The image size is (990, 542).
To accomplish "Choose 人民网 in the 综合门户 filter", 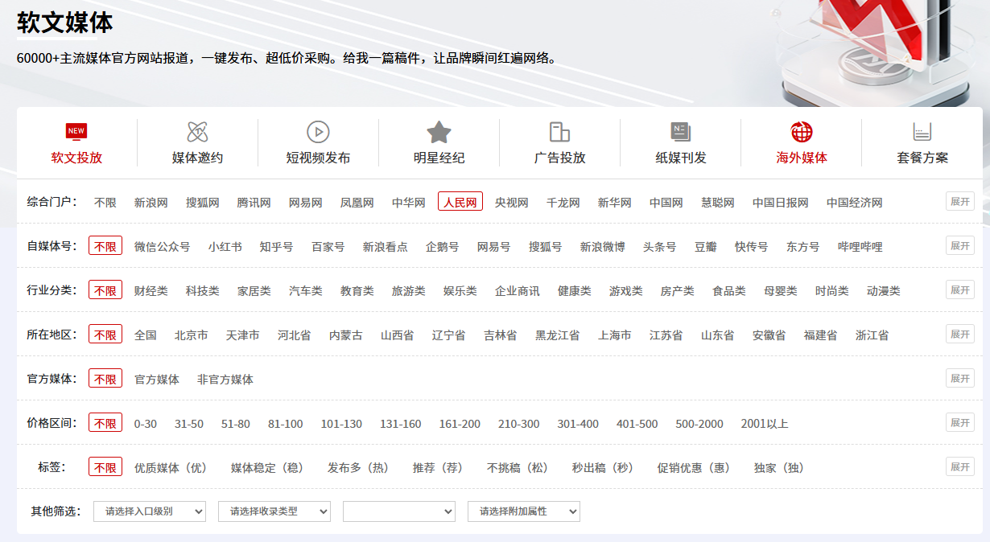I will coord(460,202).
